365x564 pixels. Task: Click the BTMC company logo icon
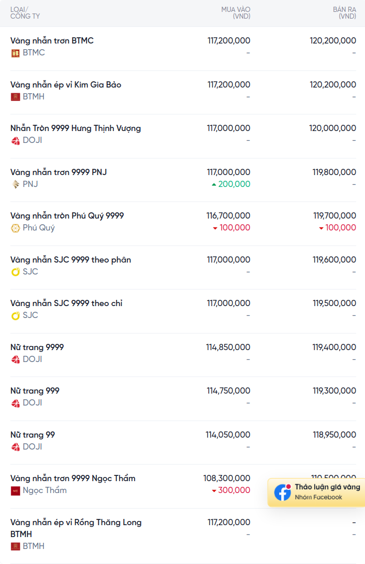(x=15, y=53)
